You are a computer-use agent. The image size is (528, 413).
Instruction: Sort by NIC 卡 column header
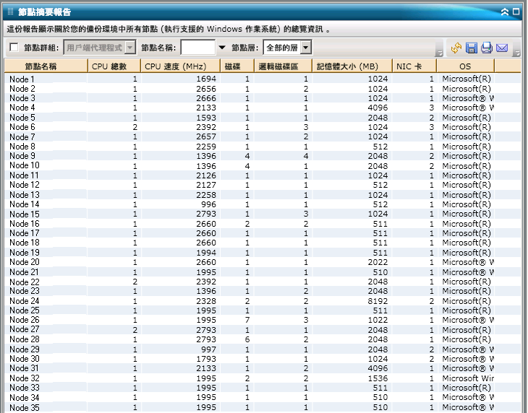pos(415,66)
